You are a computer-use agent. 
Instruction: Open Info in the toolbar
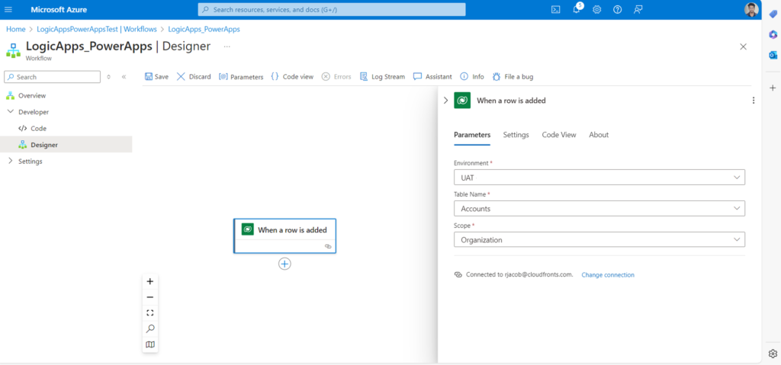coord(471,77)
